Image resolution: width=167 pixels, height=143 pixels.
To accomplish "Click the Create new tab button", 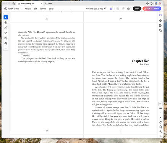I will (x=49, y=3).
